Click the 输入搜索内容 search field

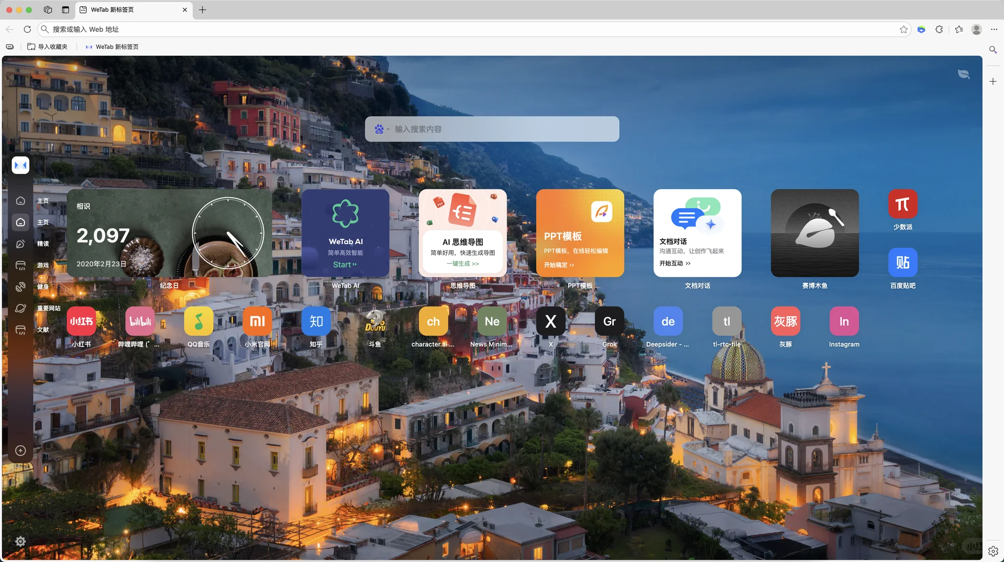point(500,129)
